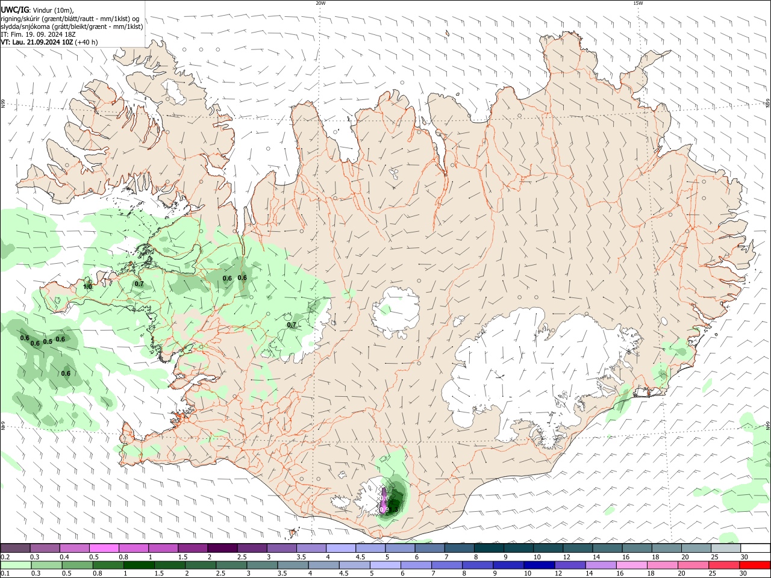
Task: Pick the dark purple 2 swatch on the snow scale
Action: (x=222, y=548)
